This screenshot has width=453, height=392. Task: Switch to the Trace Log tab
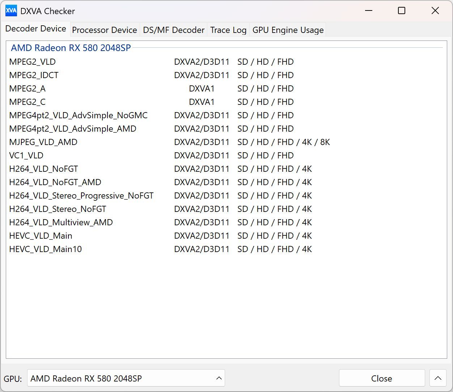pos(228,30)
